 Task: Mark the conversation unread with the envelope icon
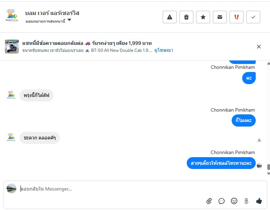click(220, 17)
